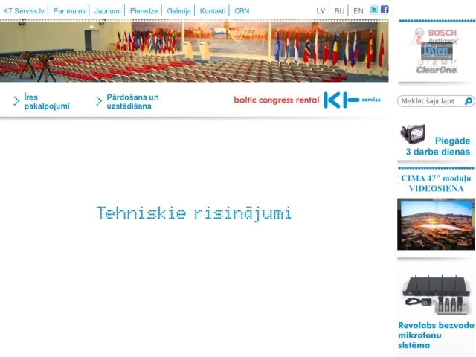Open Pārdošana un uzstādīšana section
The height and width of the screenshot is (357, 476).
pos(132,102)
